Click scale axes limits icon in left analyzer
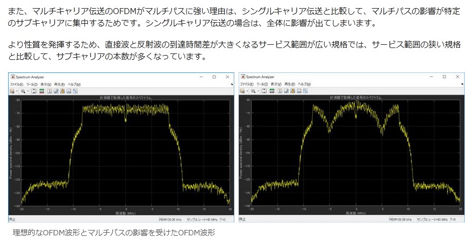This screenshot has width=474, height=244. pos(33,91)
